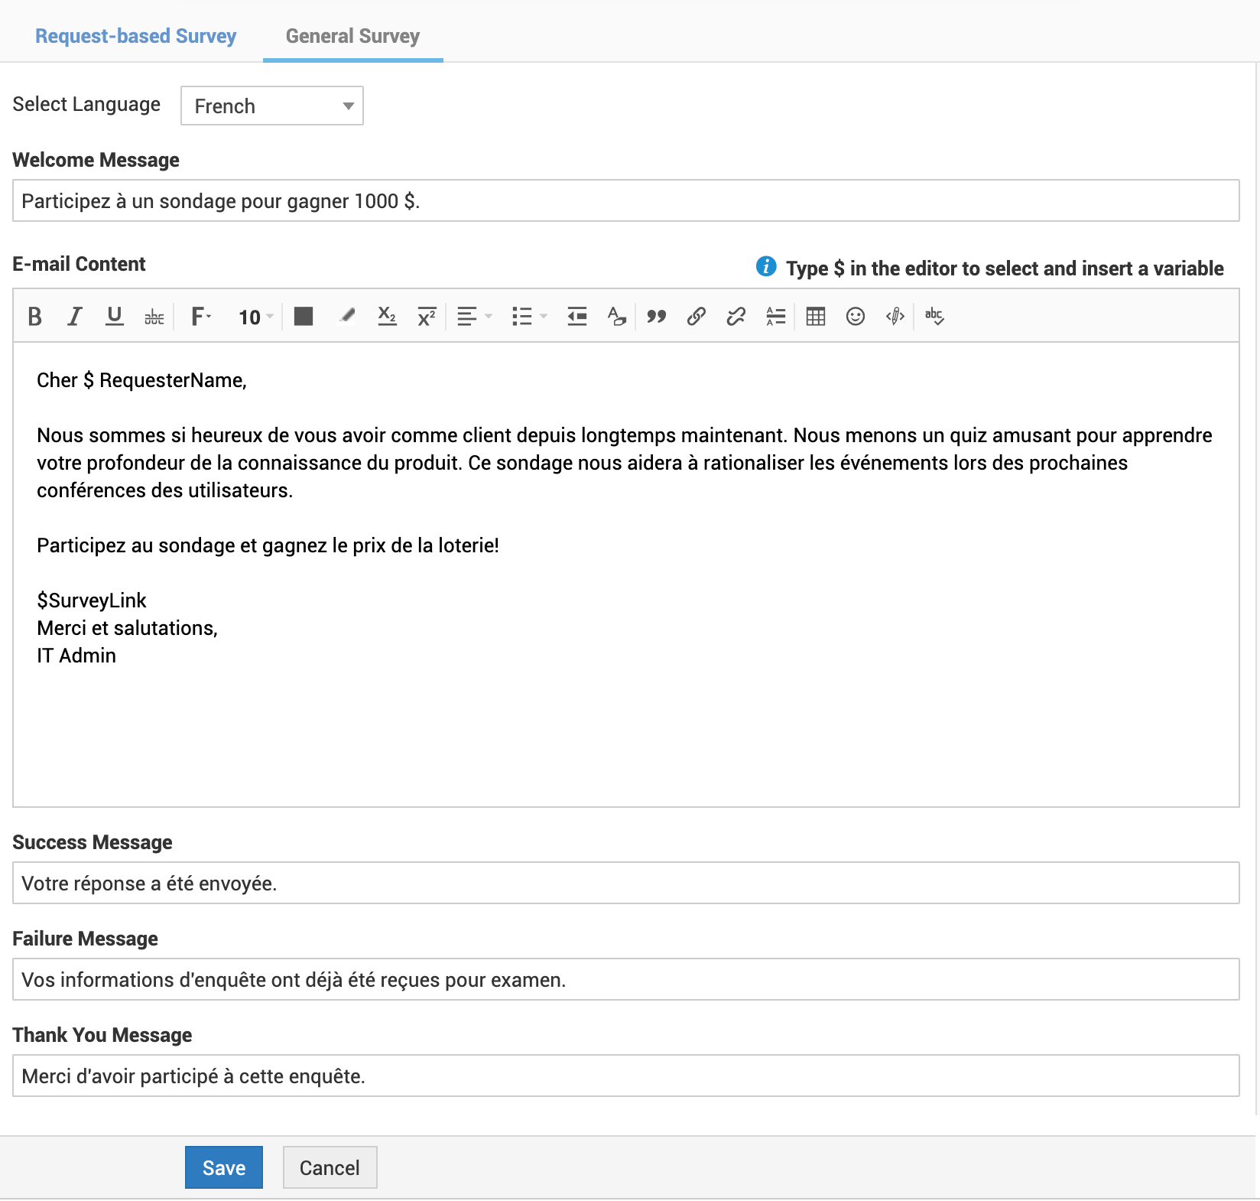Image resolution: width=1260 pixels, height=1201 pixels.
Task: Edit the HTML source code
Action: (895, 316)
